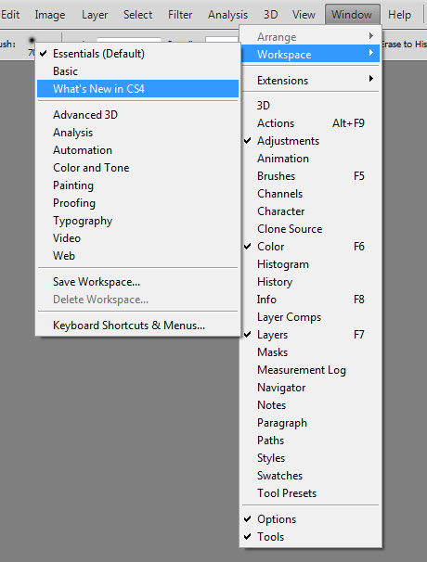Expand the Extensions submenu

coord(310,81)
